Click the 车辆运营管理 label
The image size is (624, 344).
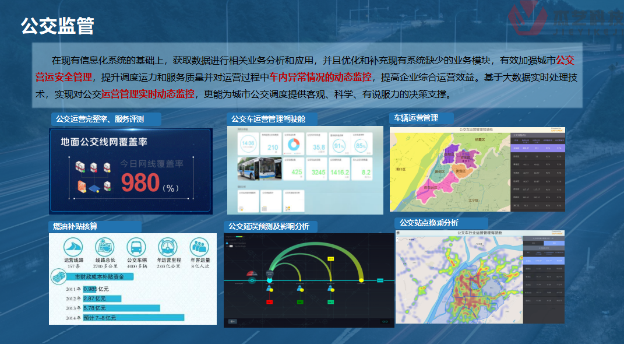416,118
